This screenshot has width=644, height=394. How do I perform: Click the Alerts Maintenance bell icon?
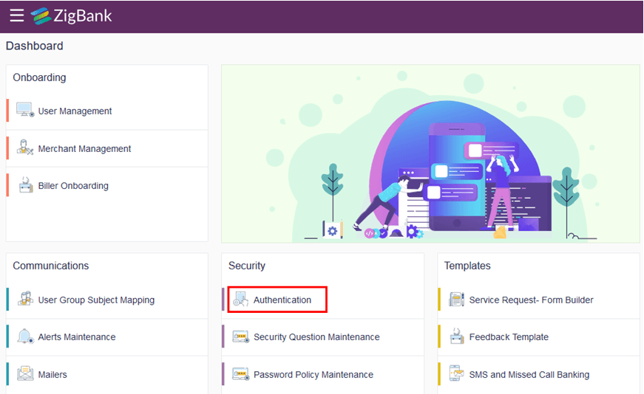tap(25, 336)
